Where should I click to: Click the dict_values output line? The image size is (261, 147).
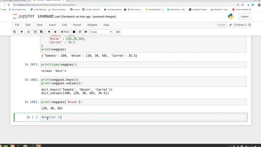tap(75, 93)
